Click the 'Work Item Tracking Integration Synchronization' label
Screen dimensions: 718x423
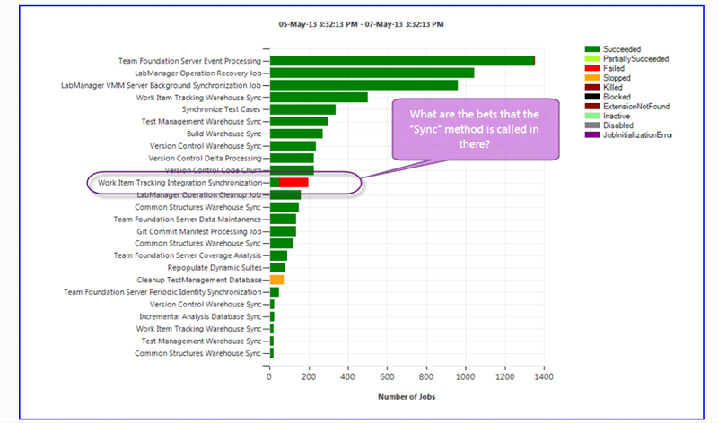[179, 183]
